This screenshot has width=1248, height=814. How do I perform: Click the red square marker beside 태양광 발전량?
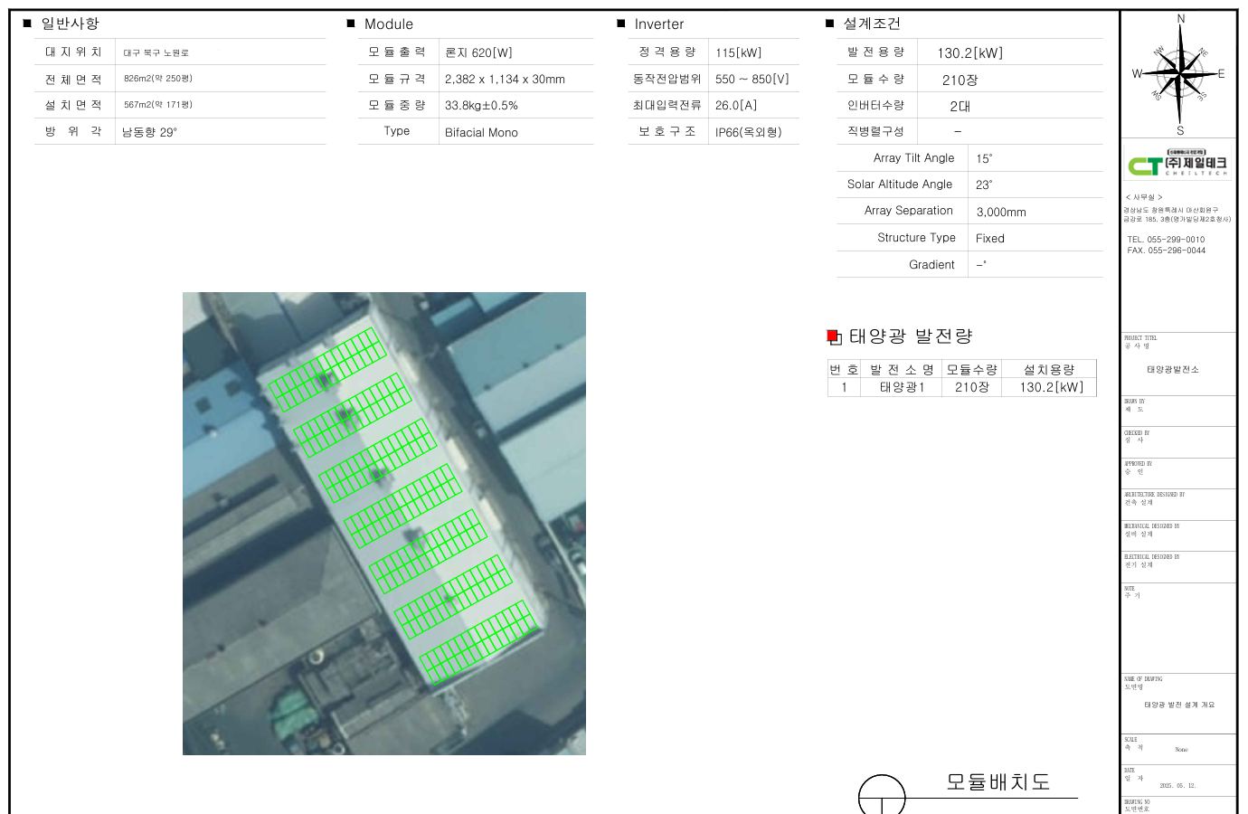point(833,336)
